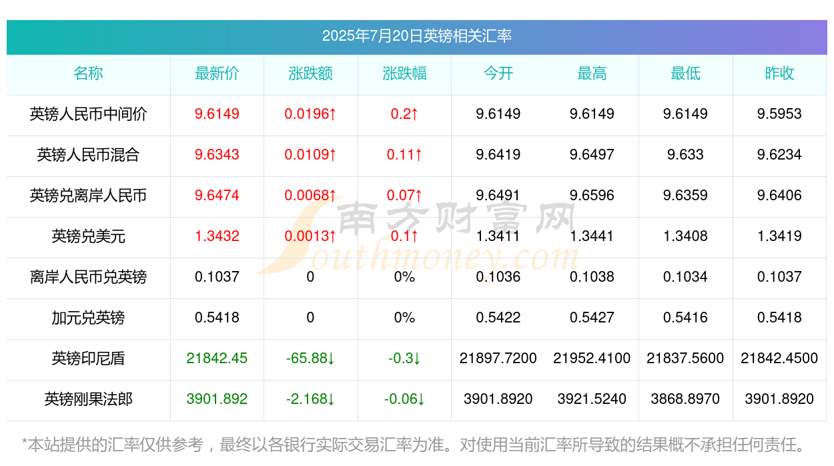Click the 昨收 column header

tap(779, 73)
